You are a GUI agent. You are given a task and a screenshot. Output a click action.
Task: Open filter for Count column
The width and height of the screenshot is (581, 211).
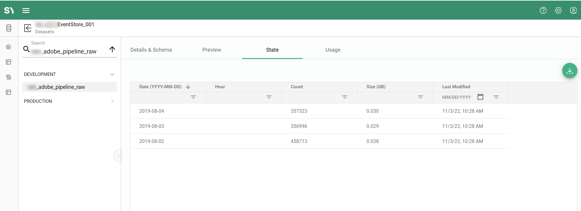[x=345, y=97]
